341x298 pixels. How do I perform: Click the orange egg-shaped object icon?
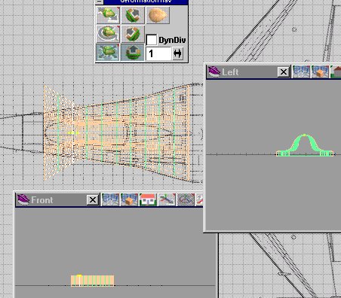click(158, 15)
